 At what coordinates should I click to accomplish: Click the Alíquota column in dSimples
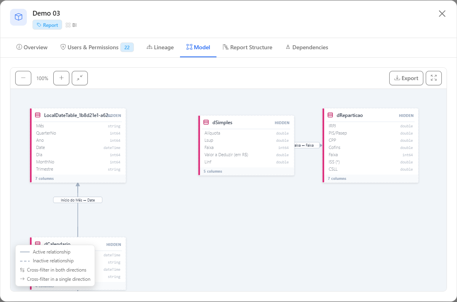pos(247,133)
